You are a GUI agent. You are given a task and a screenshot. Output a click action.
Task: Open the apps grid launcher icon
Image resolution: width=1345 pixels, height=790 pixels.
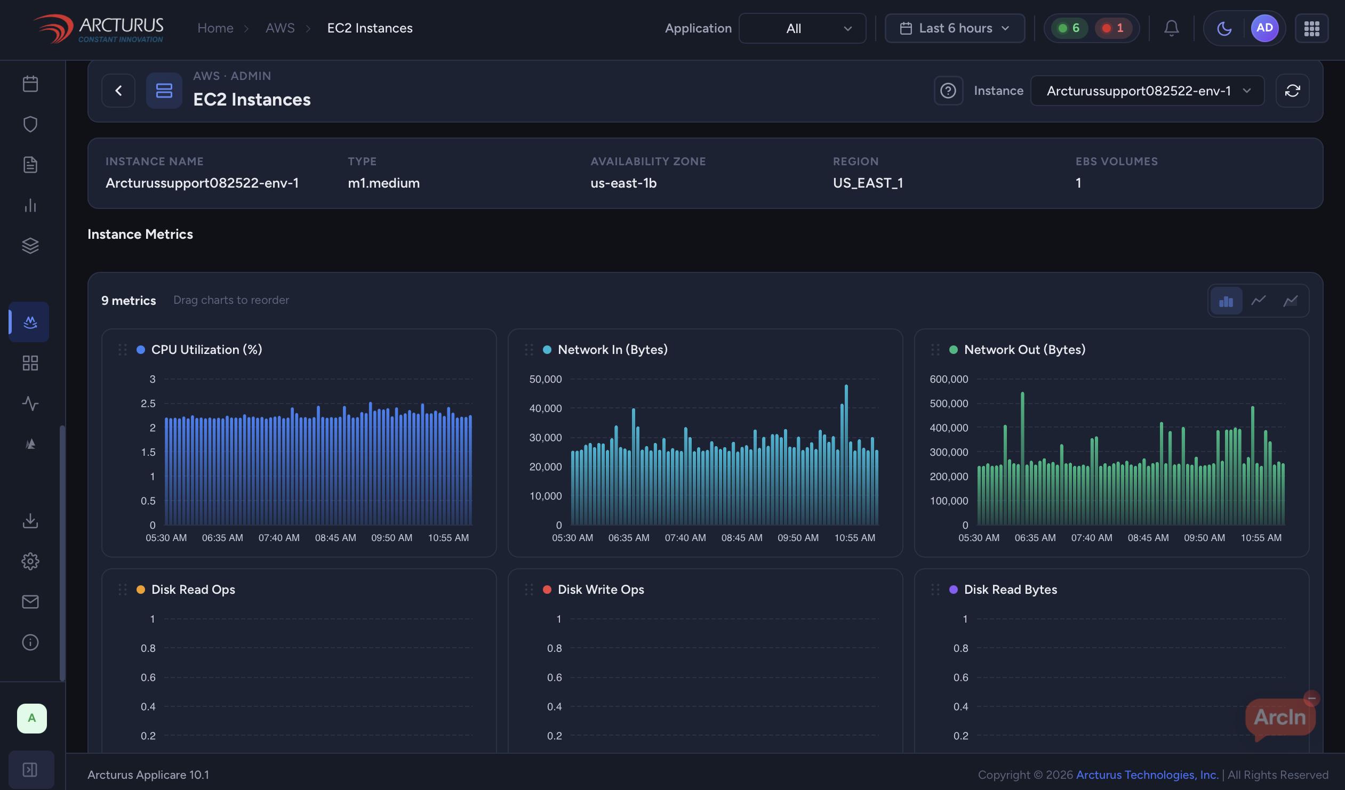[1312, 28]
